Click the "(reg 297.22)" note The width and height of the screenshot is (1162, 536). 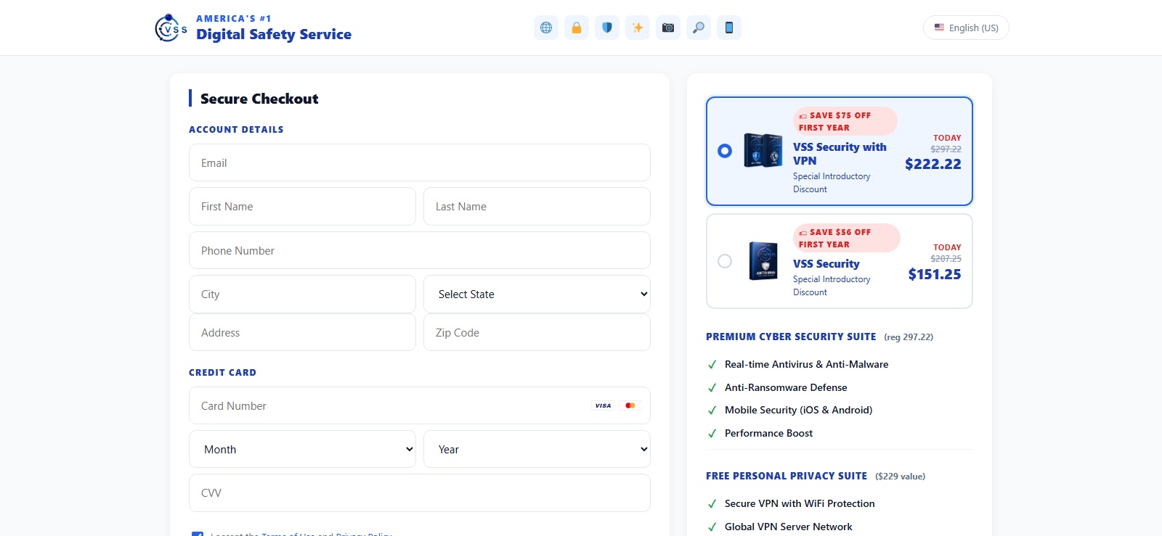pyautogui.click(x=909, y=337)
